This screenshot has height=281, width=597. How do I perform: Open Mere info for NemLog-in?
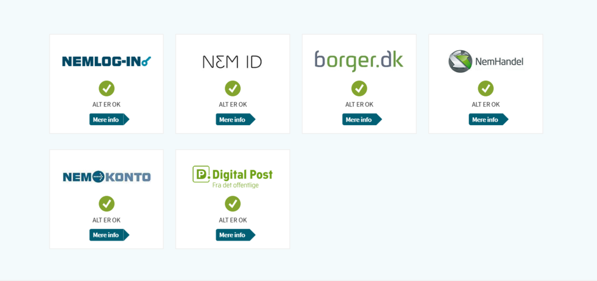pyautogui.click(x=109, y=120)
